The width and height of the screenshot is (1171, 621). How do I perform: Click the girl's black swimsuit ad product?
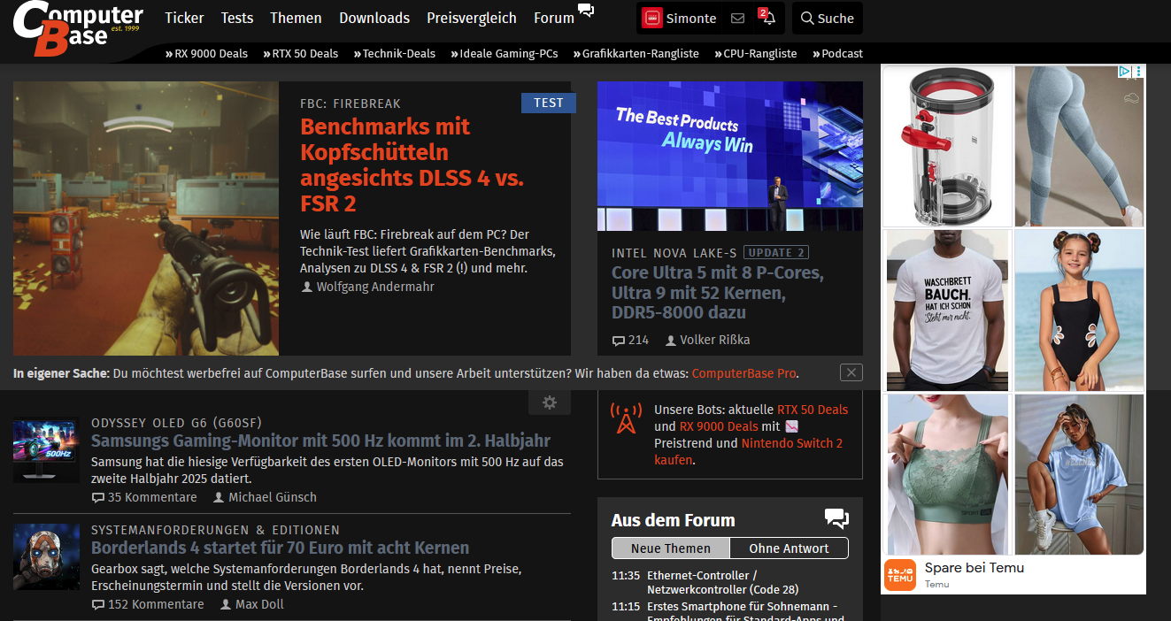tap(1080, 310)
